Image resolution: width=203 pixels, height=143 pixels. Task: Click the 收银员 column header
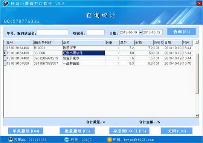(x=159, y=43)
